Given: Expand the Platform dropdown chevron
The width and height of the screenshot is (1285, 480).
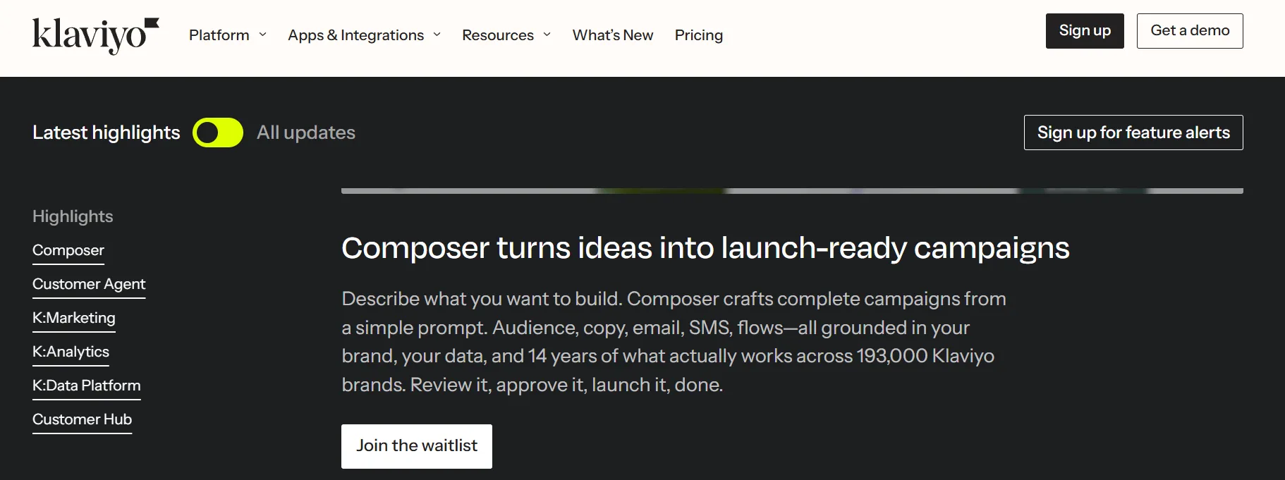Looking at the screenshot, I should point(263,35).
